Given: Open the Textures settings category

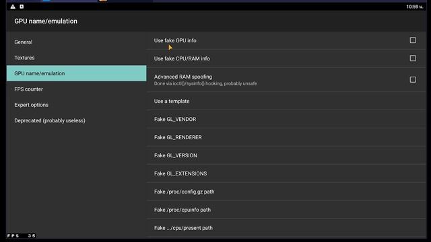Looking at the screenshot, I should click(x=76, y=58).
